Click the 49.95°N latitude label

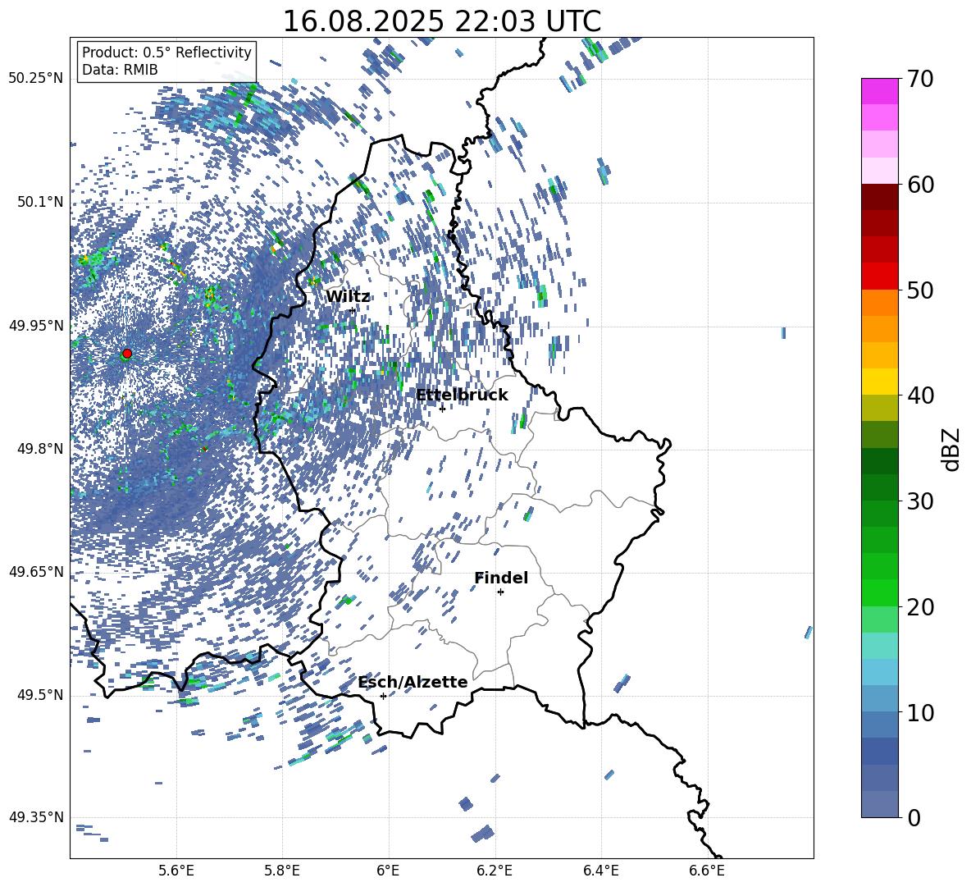click(36, 325)
